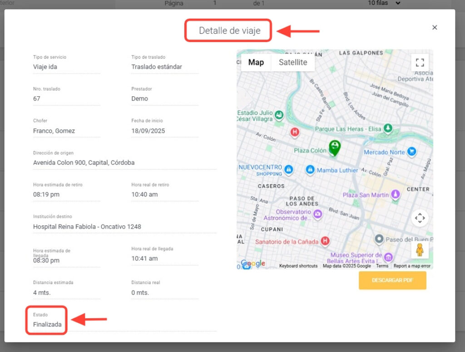465x352 pixels.
Task: Click the Sanatorio de la Cañada hospital marker
Action: [325, 242]
